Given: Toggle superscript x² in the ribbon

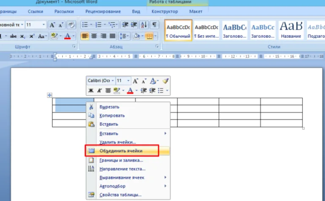Looking at the screenshot, I should point(32,36).
